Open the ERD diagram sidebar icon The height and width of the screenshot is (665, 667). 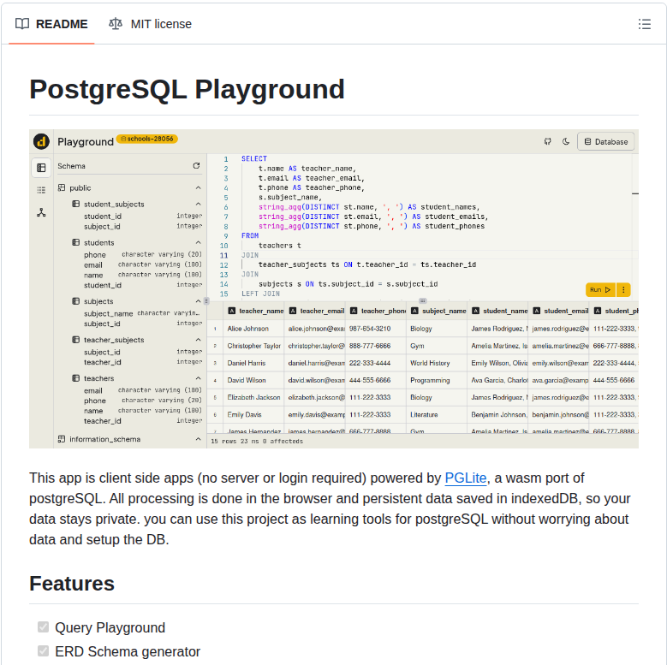tap(41, 212)
